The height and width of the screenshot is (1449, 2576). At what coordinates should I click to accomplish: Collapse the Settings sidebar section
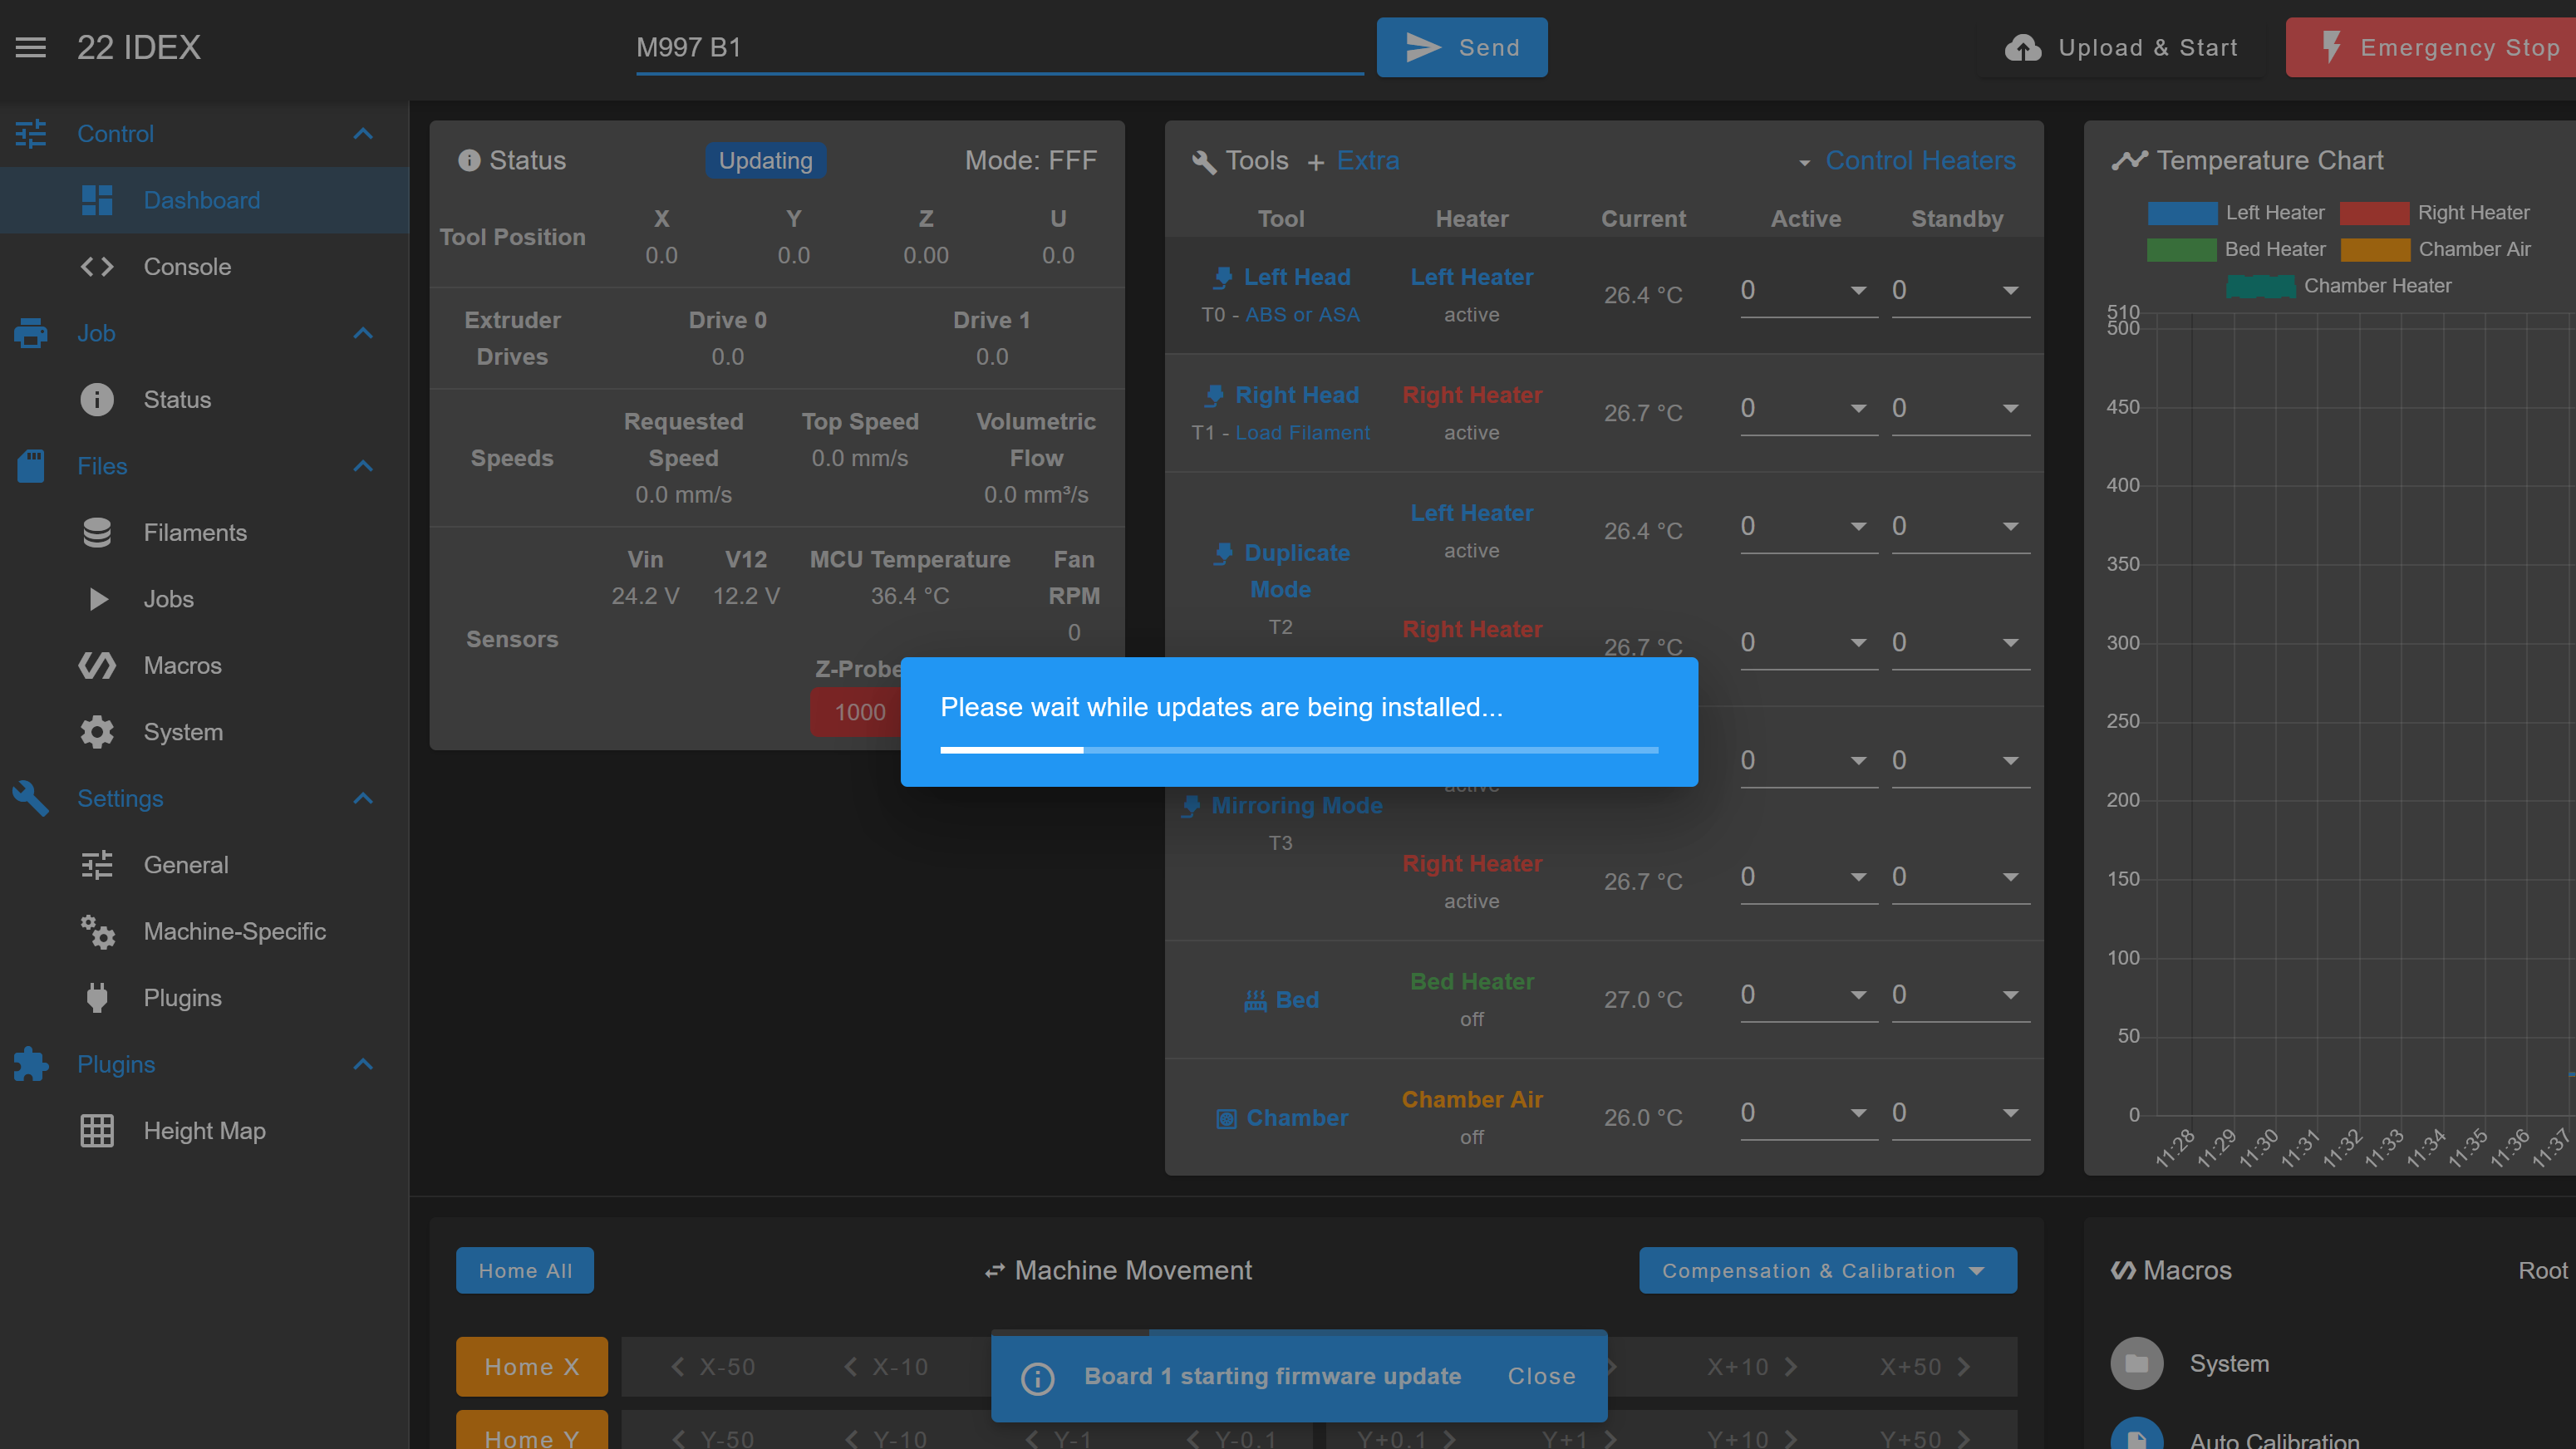click(364, 798)
